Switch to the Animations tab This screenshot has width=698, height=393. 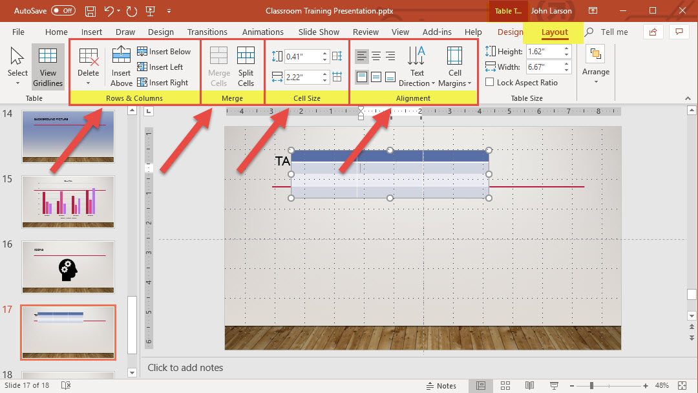[x=262, y=32]
